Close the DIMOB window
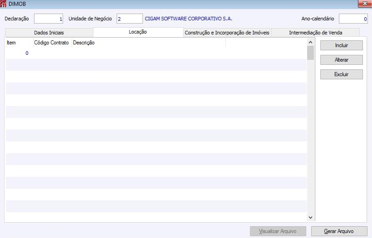The image size is (372, 238). (365, 4)
